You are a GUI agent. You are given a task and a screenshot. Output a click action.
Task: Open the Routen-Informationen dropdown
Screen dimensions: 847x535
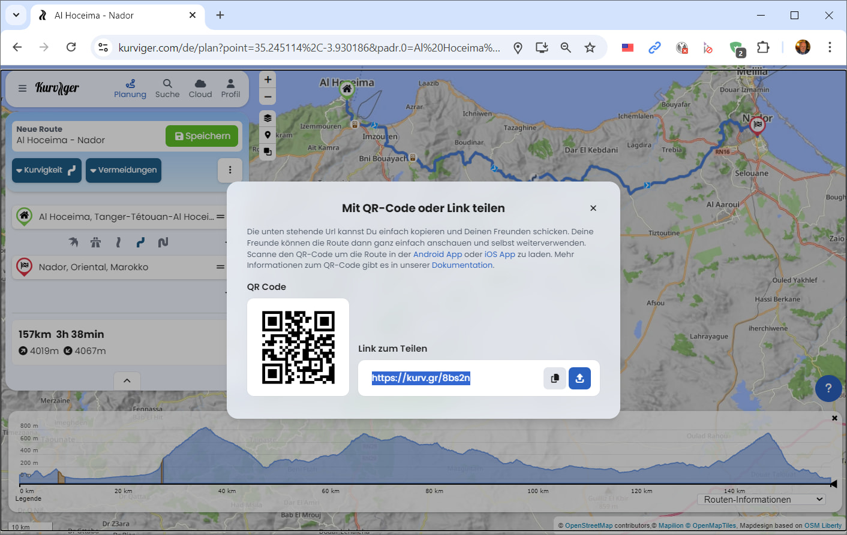click(x=761, y=500)
